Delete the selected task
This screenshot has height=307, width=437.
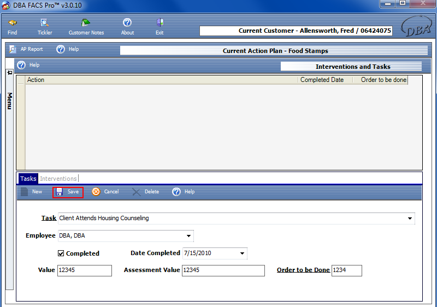click(x=137, y=192)
